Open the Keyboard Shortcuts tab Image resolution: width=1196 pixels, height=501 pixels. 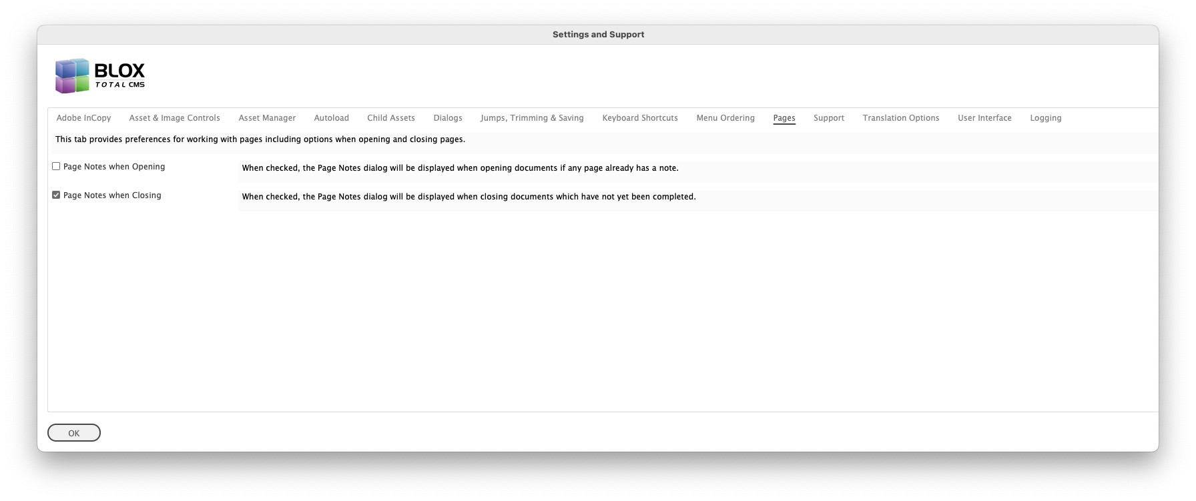point(640,118)
